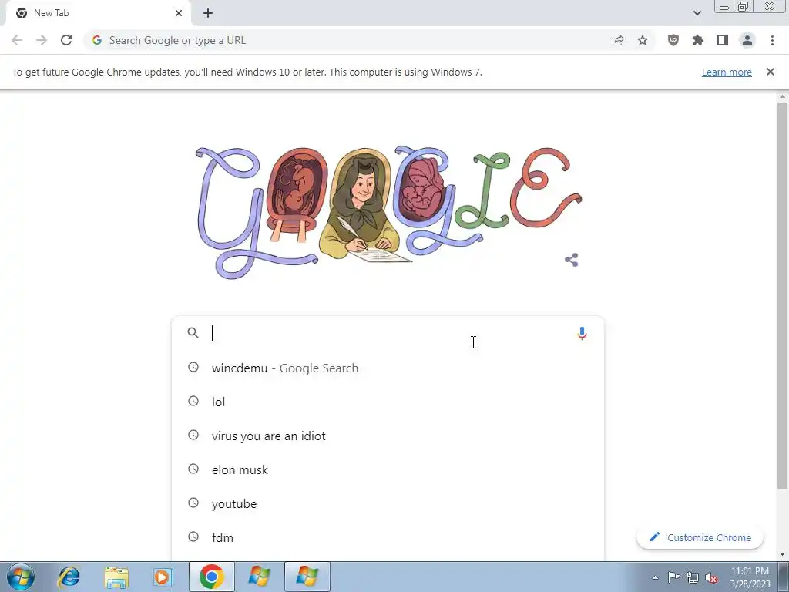Show hidden tray icons arrow

[655, 578]
